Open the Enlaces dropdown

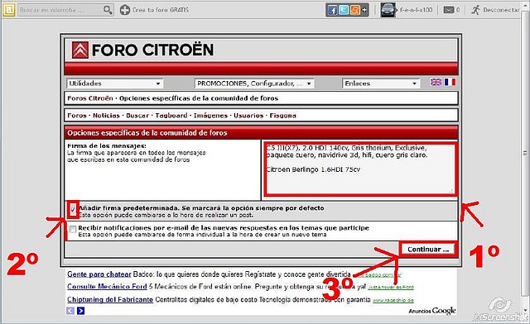[381, 83]
